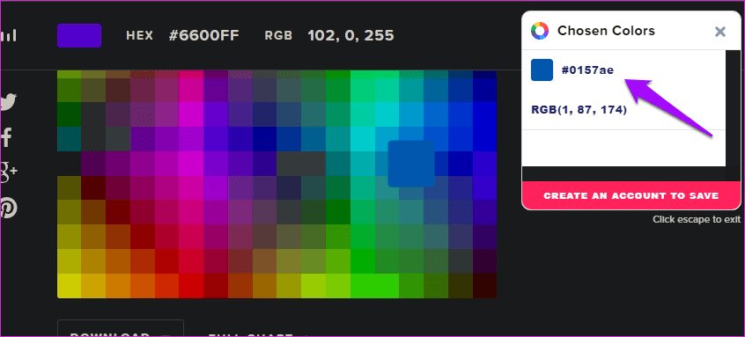Click the 'Click escape to exit' hint text
This screenshot has height=337, width=745.
pos(696,219)
